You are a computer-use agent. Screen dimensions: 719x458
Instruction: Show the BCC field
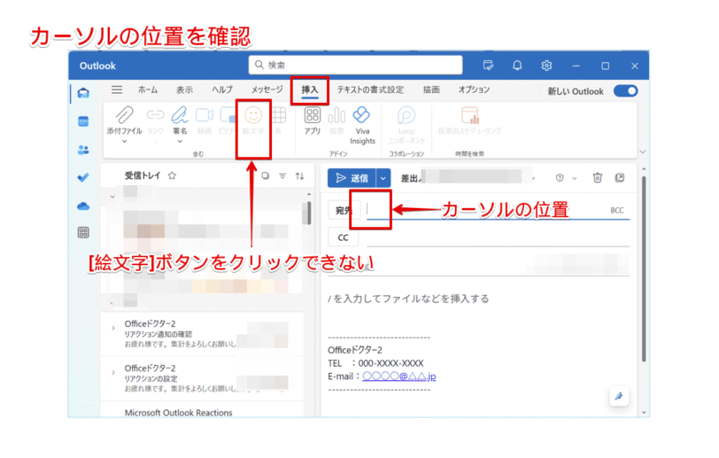pyautogui.click(x=617, y=210)
